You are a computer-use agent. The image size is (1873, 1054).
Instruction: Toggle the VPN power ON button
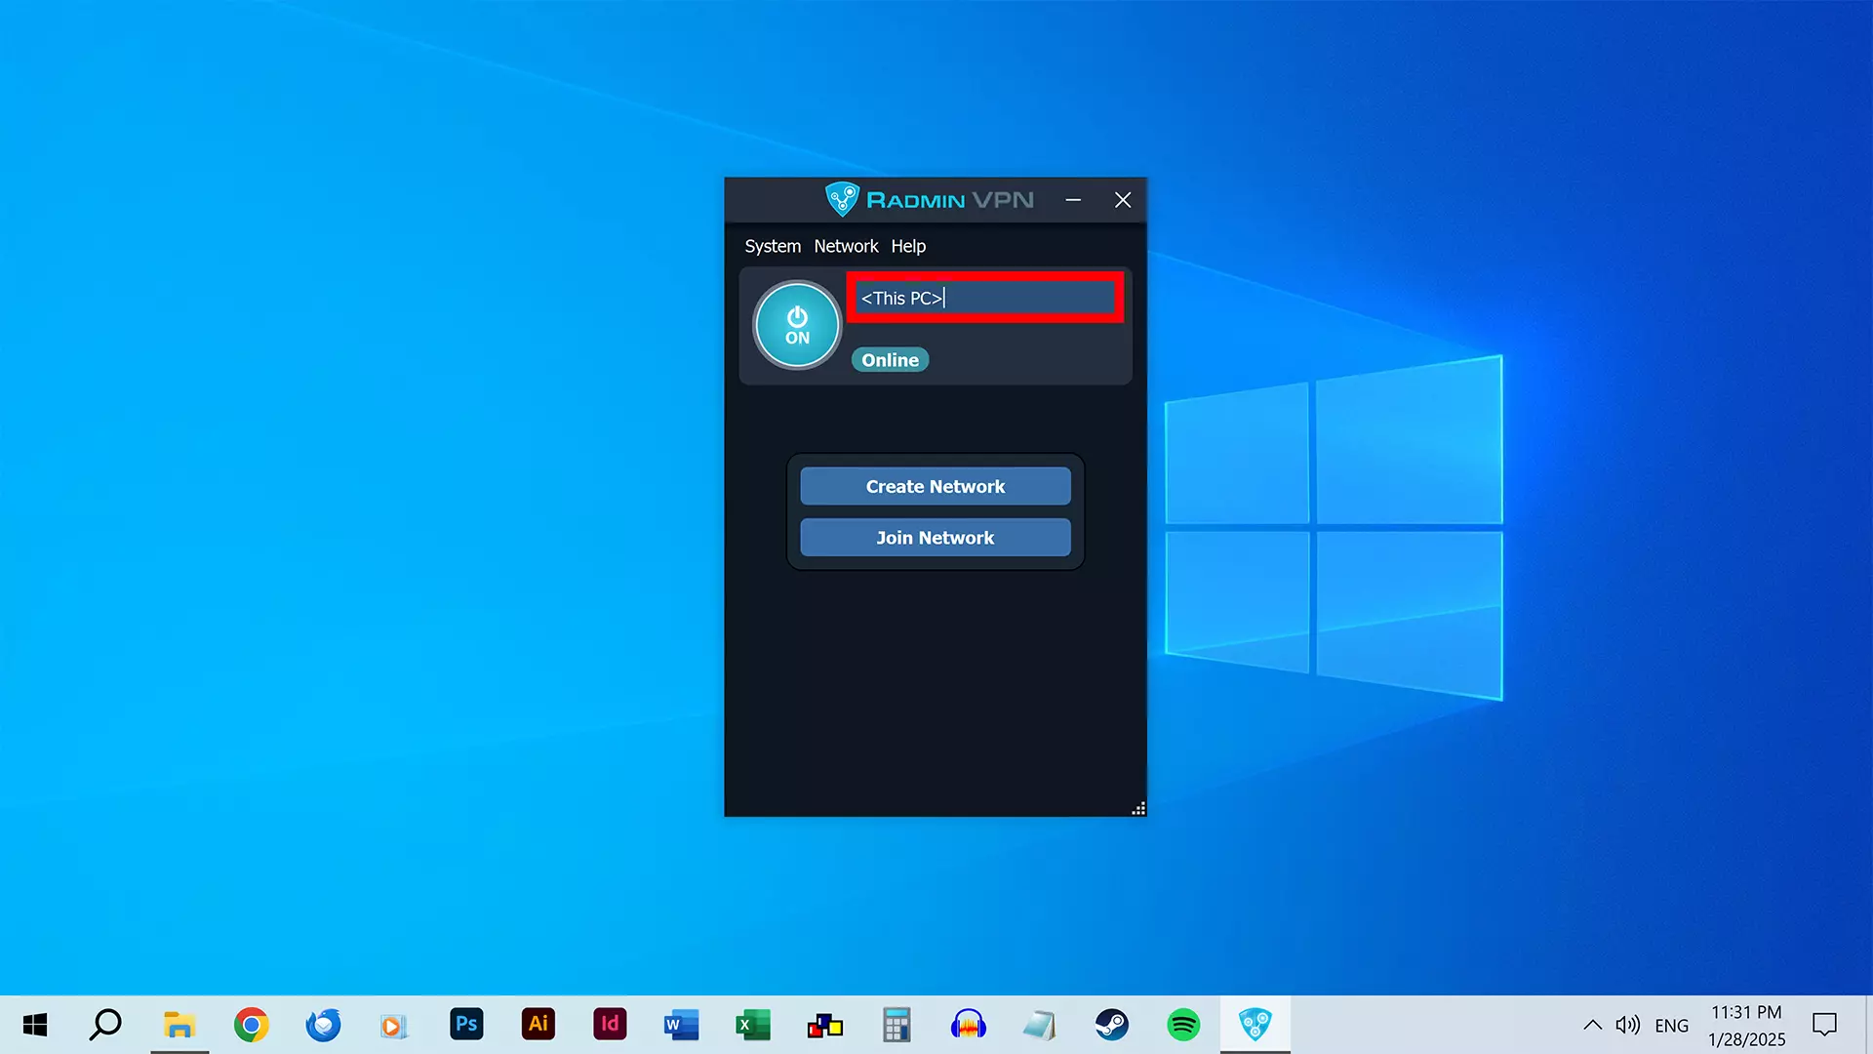point(797,325)
